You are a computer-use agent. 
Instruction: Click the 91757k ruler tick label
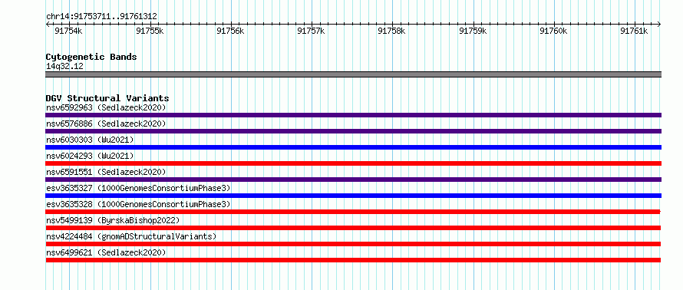311,31
